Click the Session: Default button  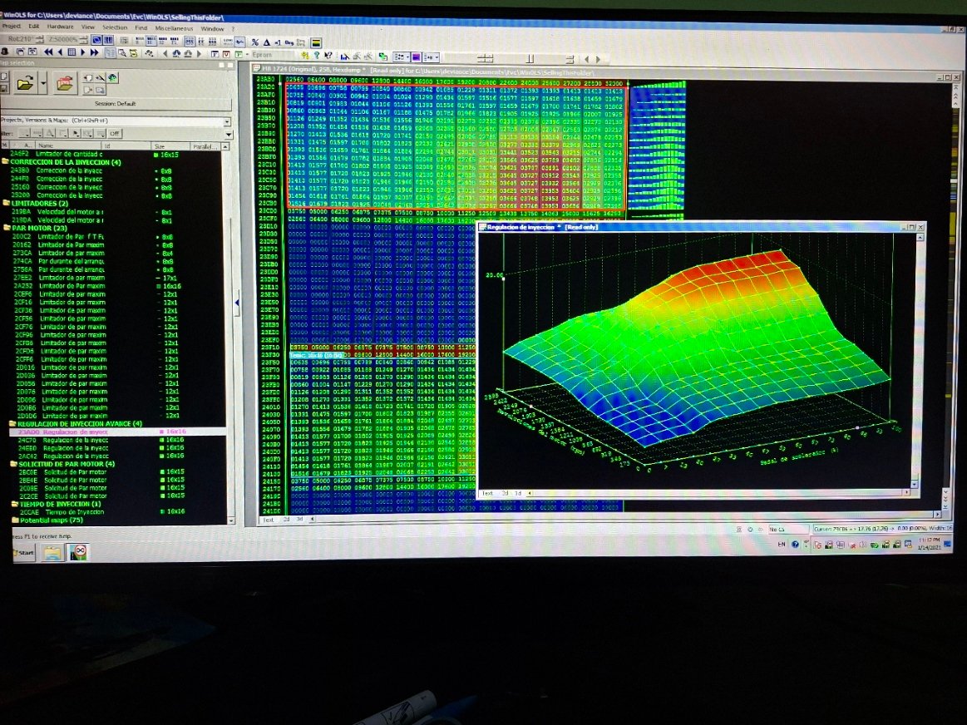tap(115, 104)
